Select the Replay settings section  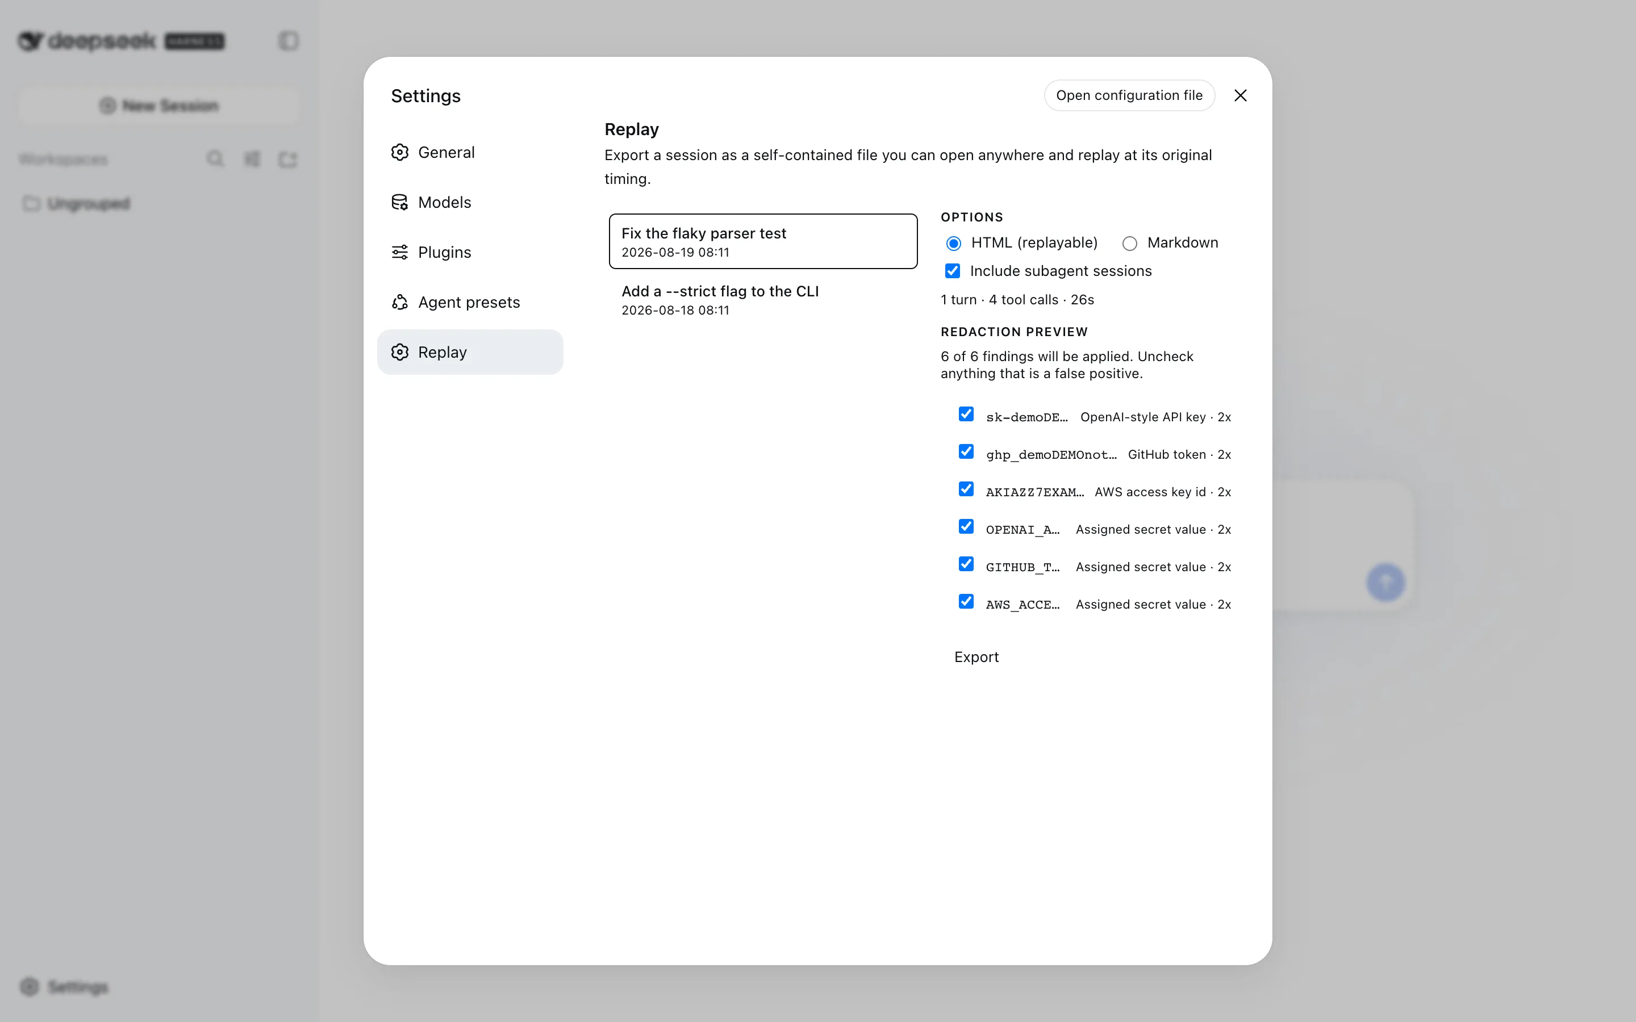point(470,352)
